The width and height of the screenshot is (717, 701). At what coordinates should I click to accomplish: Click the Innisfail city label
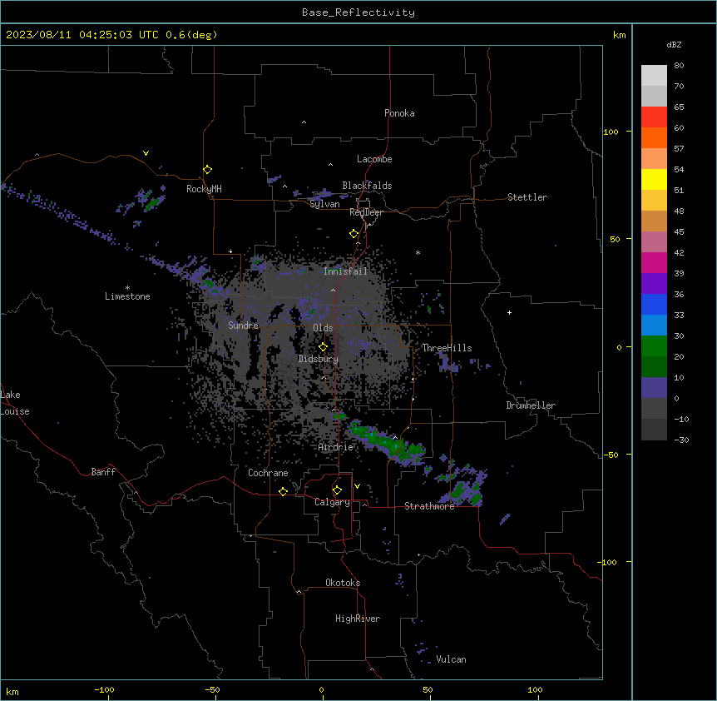[x=345, y=271]
